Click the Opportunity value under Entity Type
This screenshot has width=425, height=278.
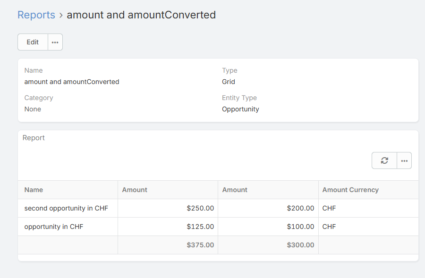[x=240, y=109]
